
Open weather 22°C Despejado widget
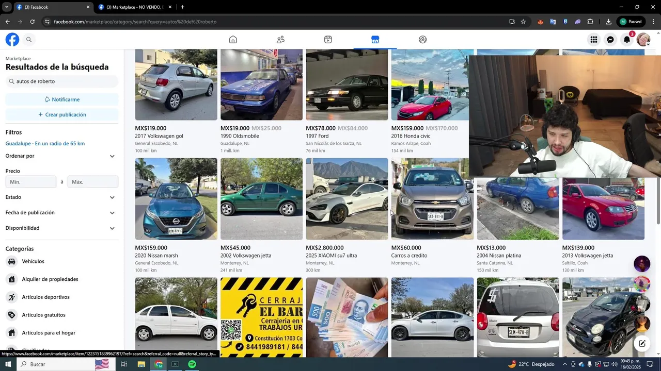point(531,364)
